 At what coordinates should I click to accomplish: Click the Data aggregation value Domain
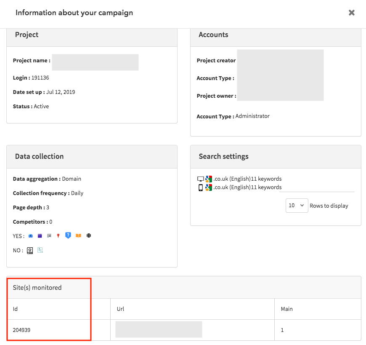point(72,179)
